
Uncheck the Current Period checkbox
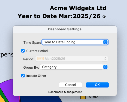23,51
